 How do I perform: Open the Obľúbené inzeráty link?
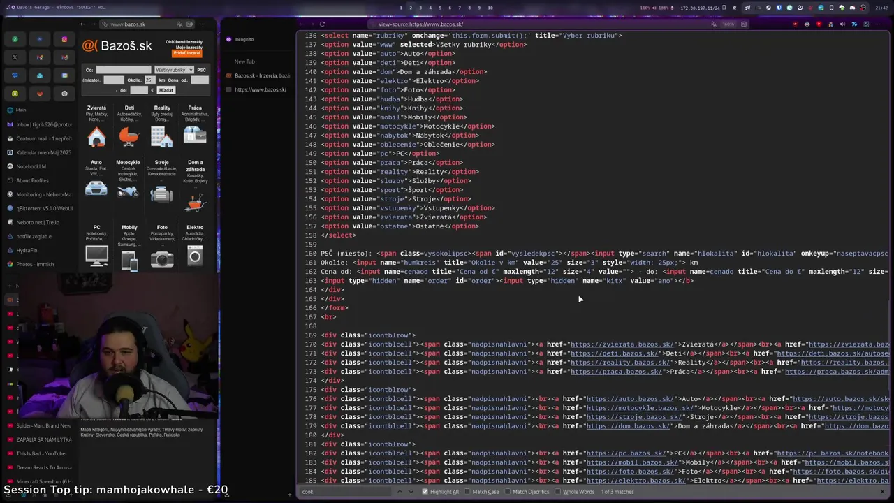(x=184, y=42)
